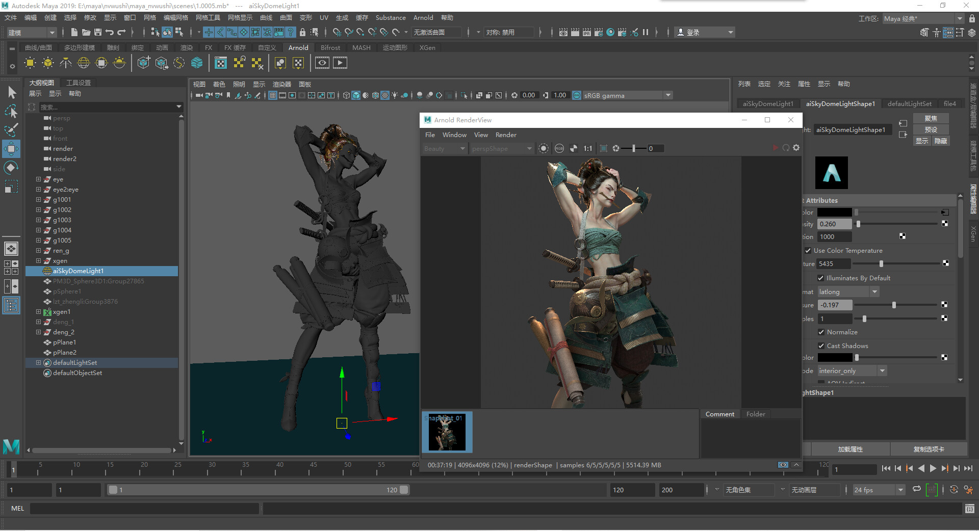This screenshot has width=979, height=531.
Task: Click the 预设 presets button
Action: click(931, 129)
